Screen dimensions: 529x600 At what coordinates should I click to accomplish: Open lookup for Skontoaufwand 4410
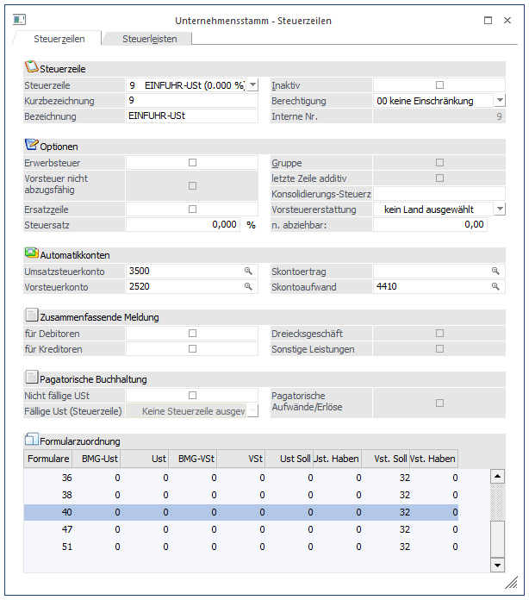(495, 286)
